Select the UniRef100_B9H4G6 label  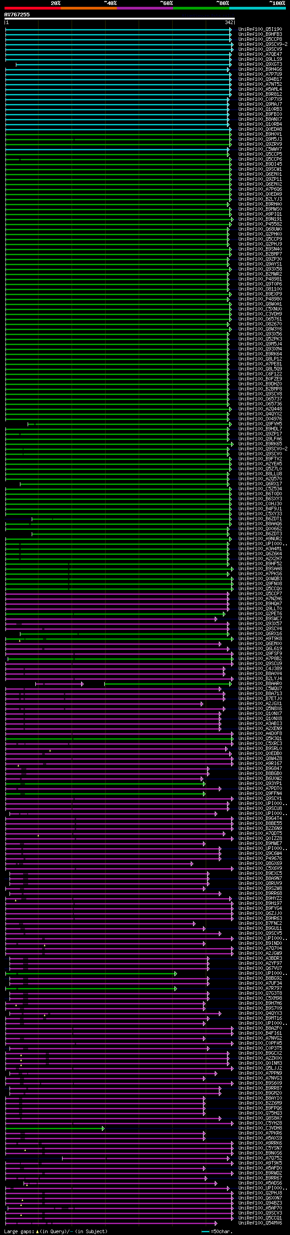click(x=260, y=69)
